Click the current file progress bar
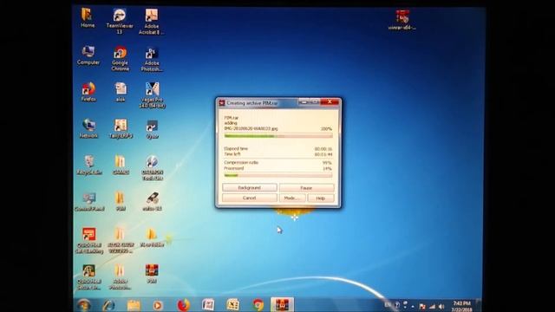Viewport: 555px width, 312px height. (x=278, y=136)
